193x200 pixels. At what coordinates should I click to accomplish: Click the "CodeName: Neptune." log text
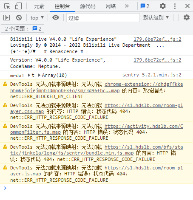click(35, 66)
